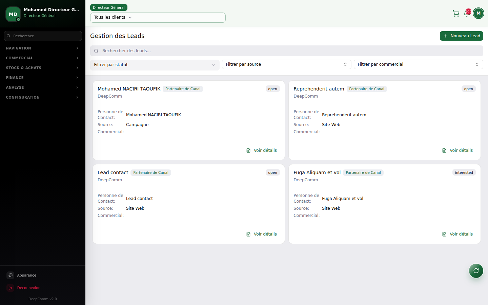
Task: Open the notifications bell
Action: point(467,13)
